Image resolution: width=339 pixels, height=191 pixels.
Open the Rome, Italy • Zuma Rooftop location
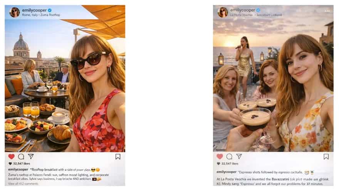click(41, 15)
